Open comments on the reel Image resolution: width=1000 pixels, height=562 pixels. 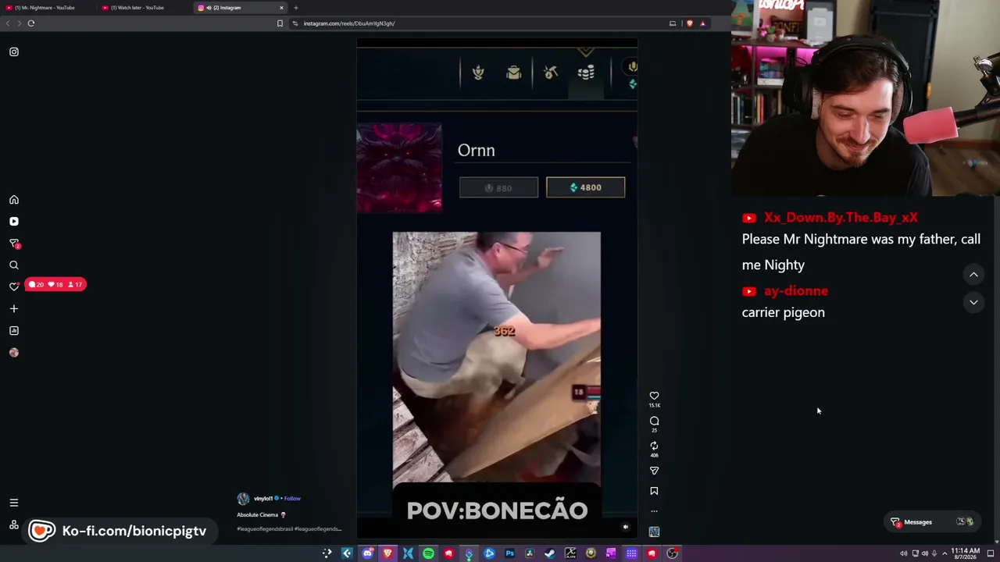(654, 421)
